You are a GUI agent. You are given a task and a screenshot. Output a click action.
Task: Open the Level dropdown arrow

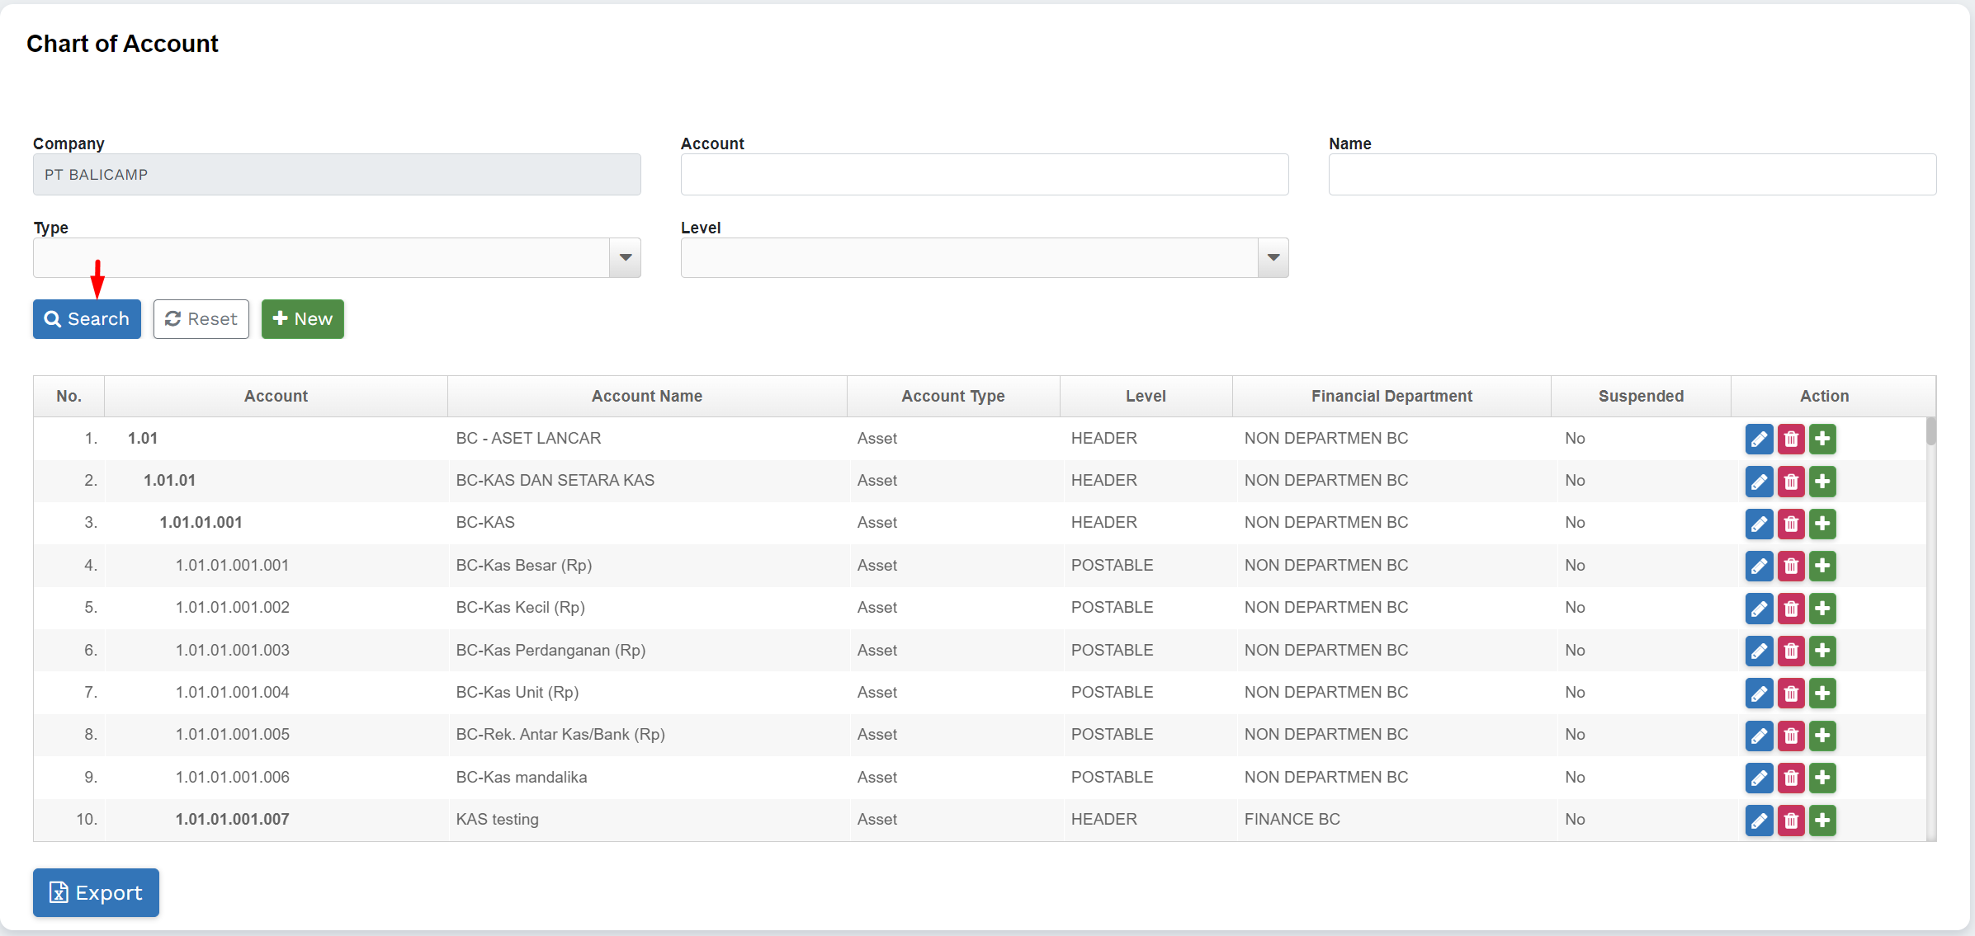click(1273, 258)
